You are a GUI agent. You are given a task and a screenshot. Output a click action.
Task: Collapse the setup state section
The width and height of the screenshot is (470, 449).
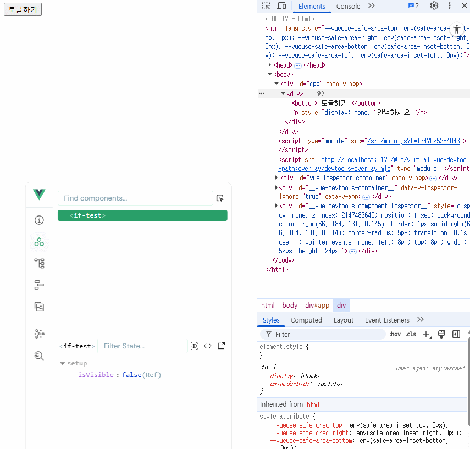[x=62, y=364]
